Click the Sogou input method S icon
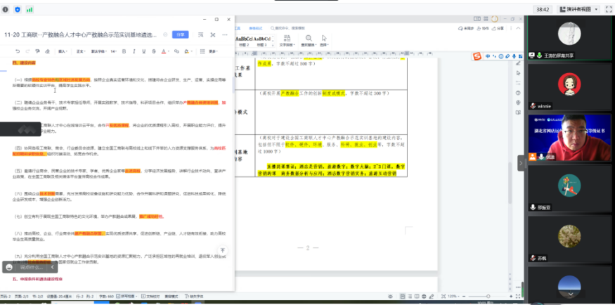This screenshot has width=615, height=305. point(476,56)
